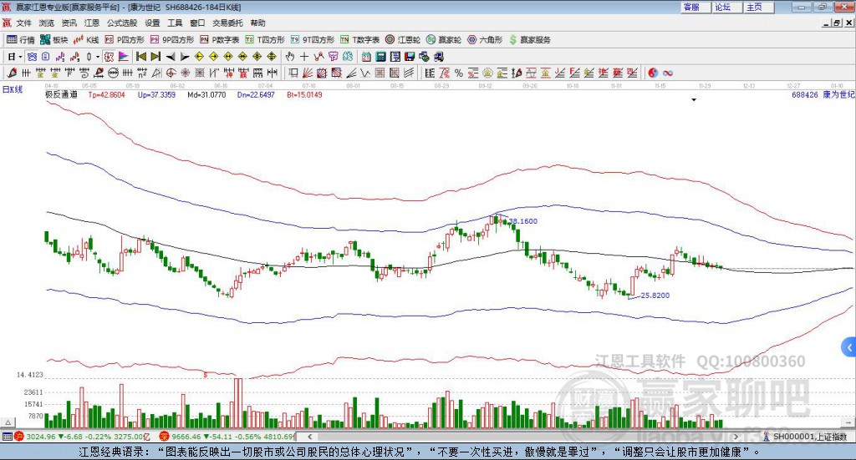This screenshot has height=460, width=856.
Task: Open the 板块 sector view
Action: tap(54, 40)
